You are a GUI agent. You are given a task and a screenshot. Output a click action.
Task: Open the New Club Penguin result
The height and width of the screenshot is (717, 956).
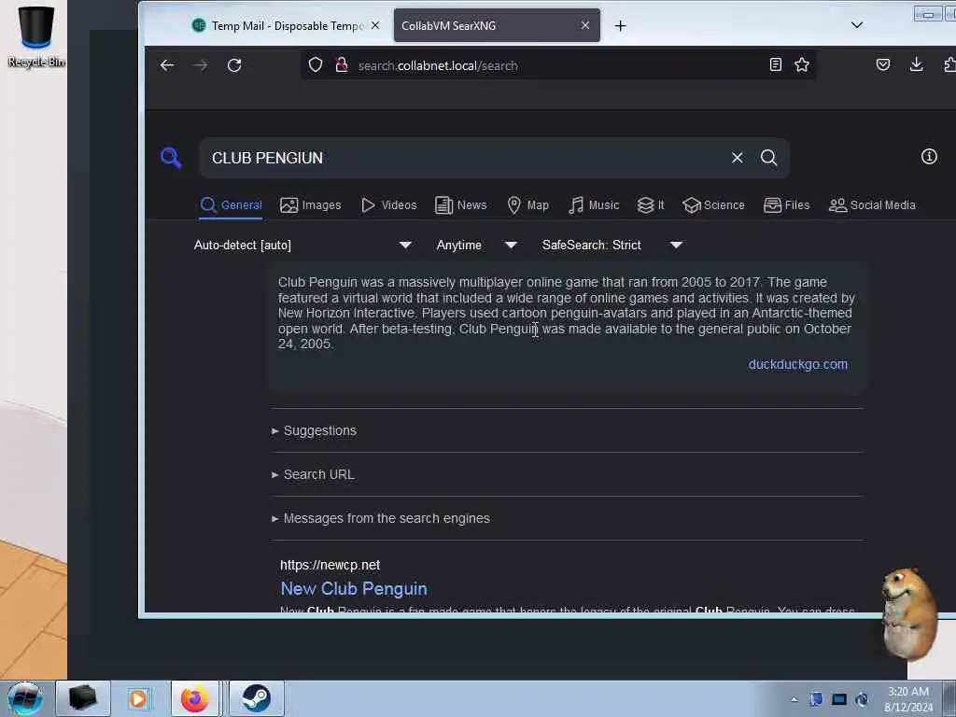[354, 589]
